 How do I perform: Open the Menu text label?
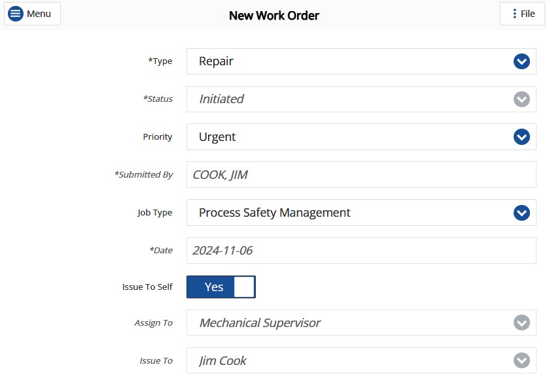[x=39, y=14]
